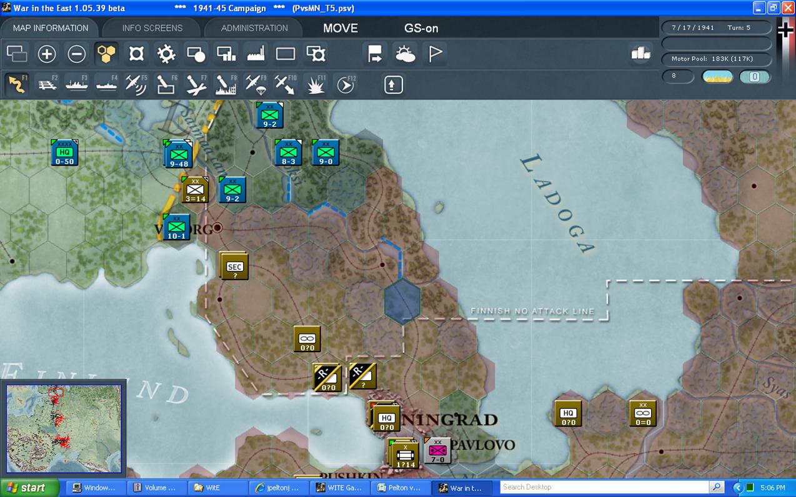Toggle the plain rectangle map icon
Image resolution: width=796 pixels, height=497 pixels.
coord(286,54)
